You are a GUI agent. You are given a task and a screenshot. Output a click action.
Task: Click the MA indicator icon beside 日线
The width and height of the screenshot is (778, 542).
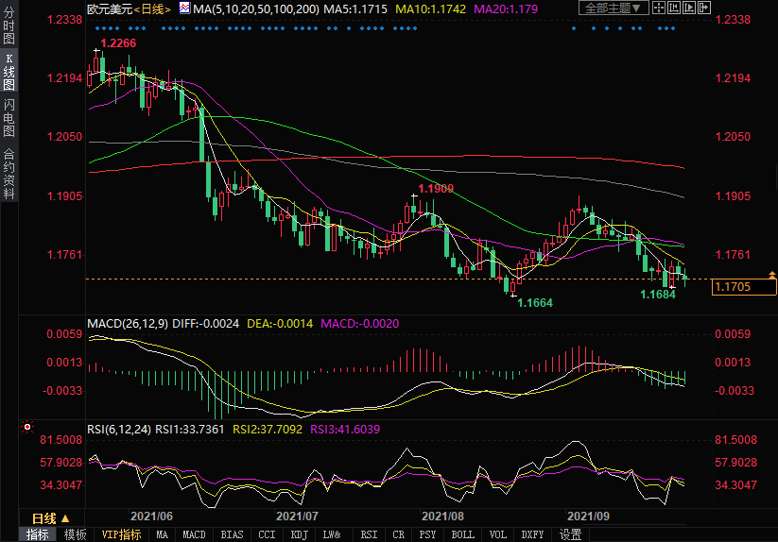[184, 8]
